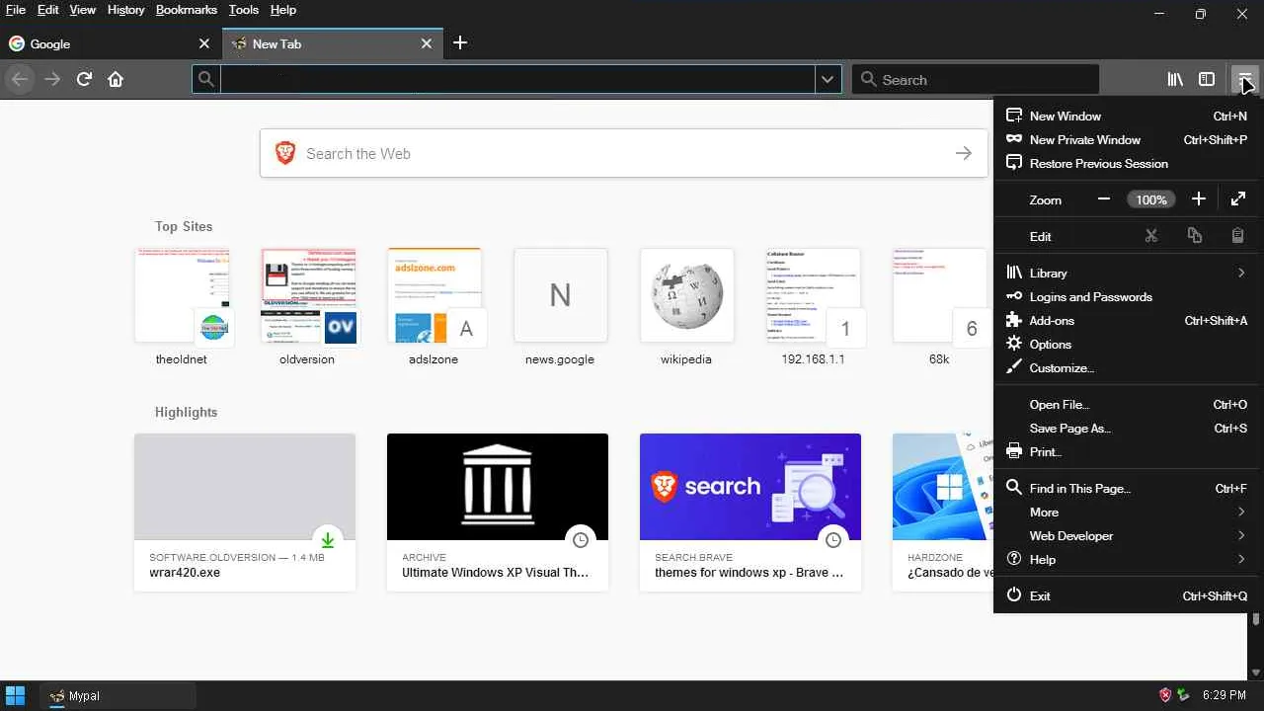
Task: Open the File menu
Action: pyautogui.click(x=15, y=10)
